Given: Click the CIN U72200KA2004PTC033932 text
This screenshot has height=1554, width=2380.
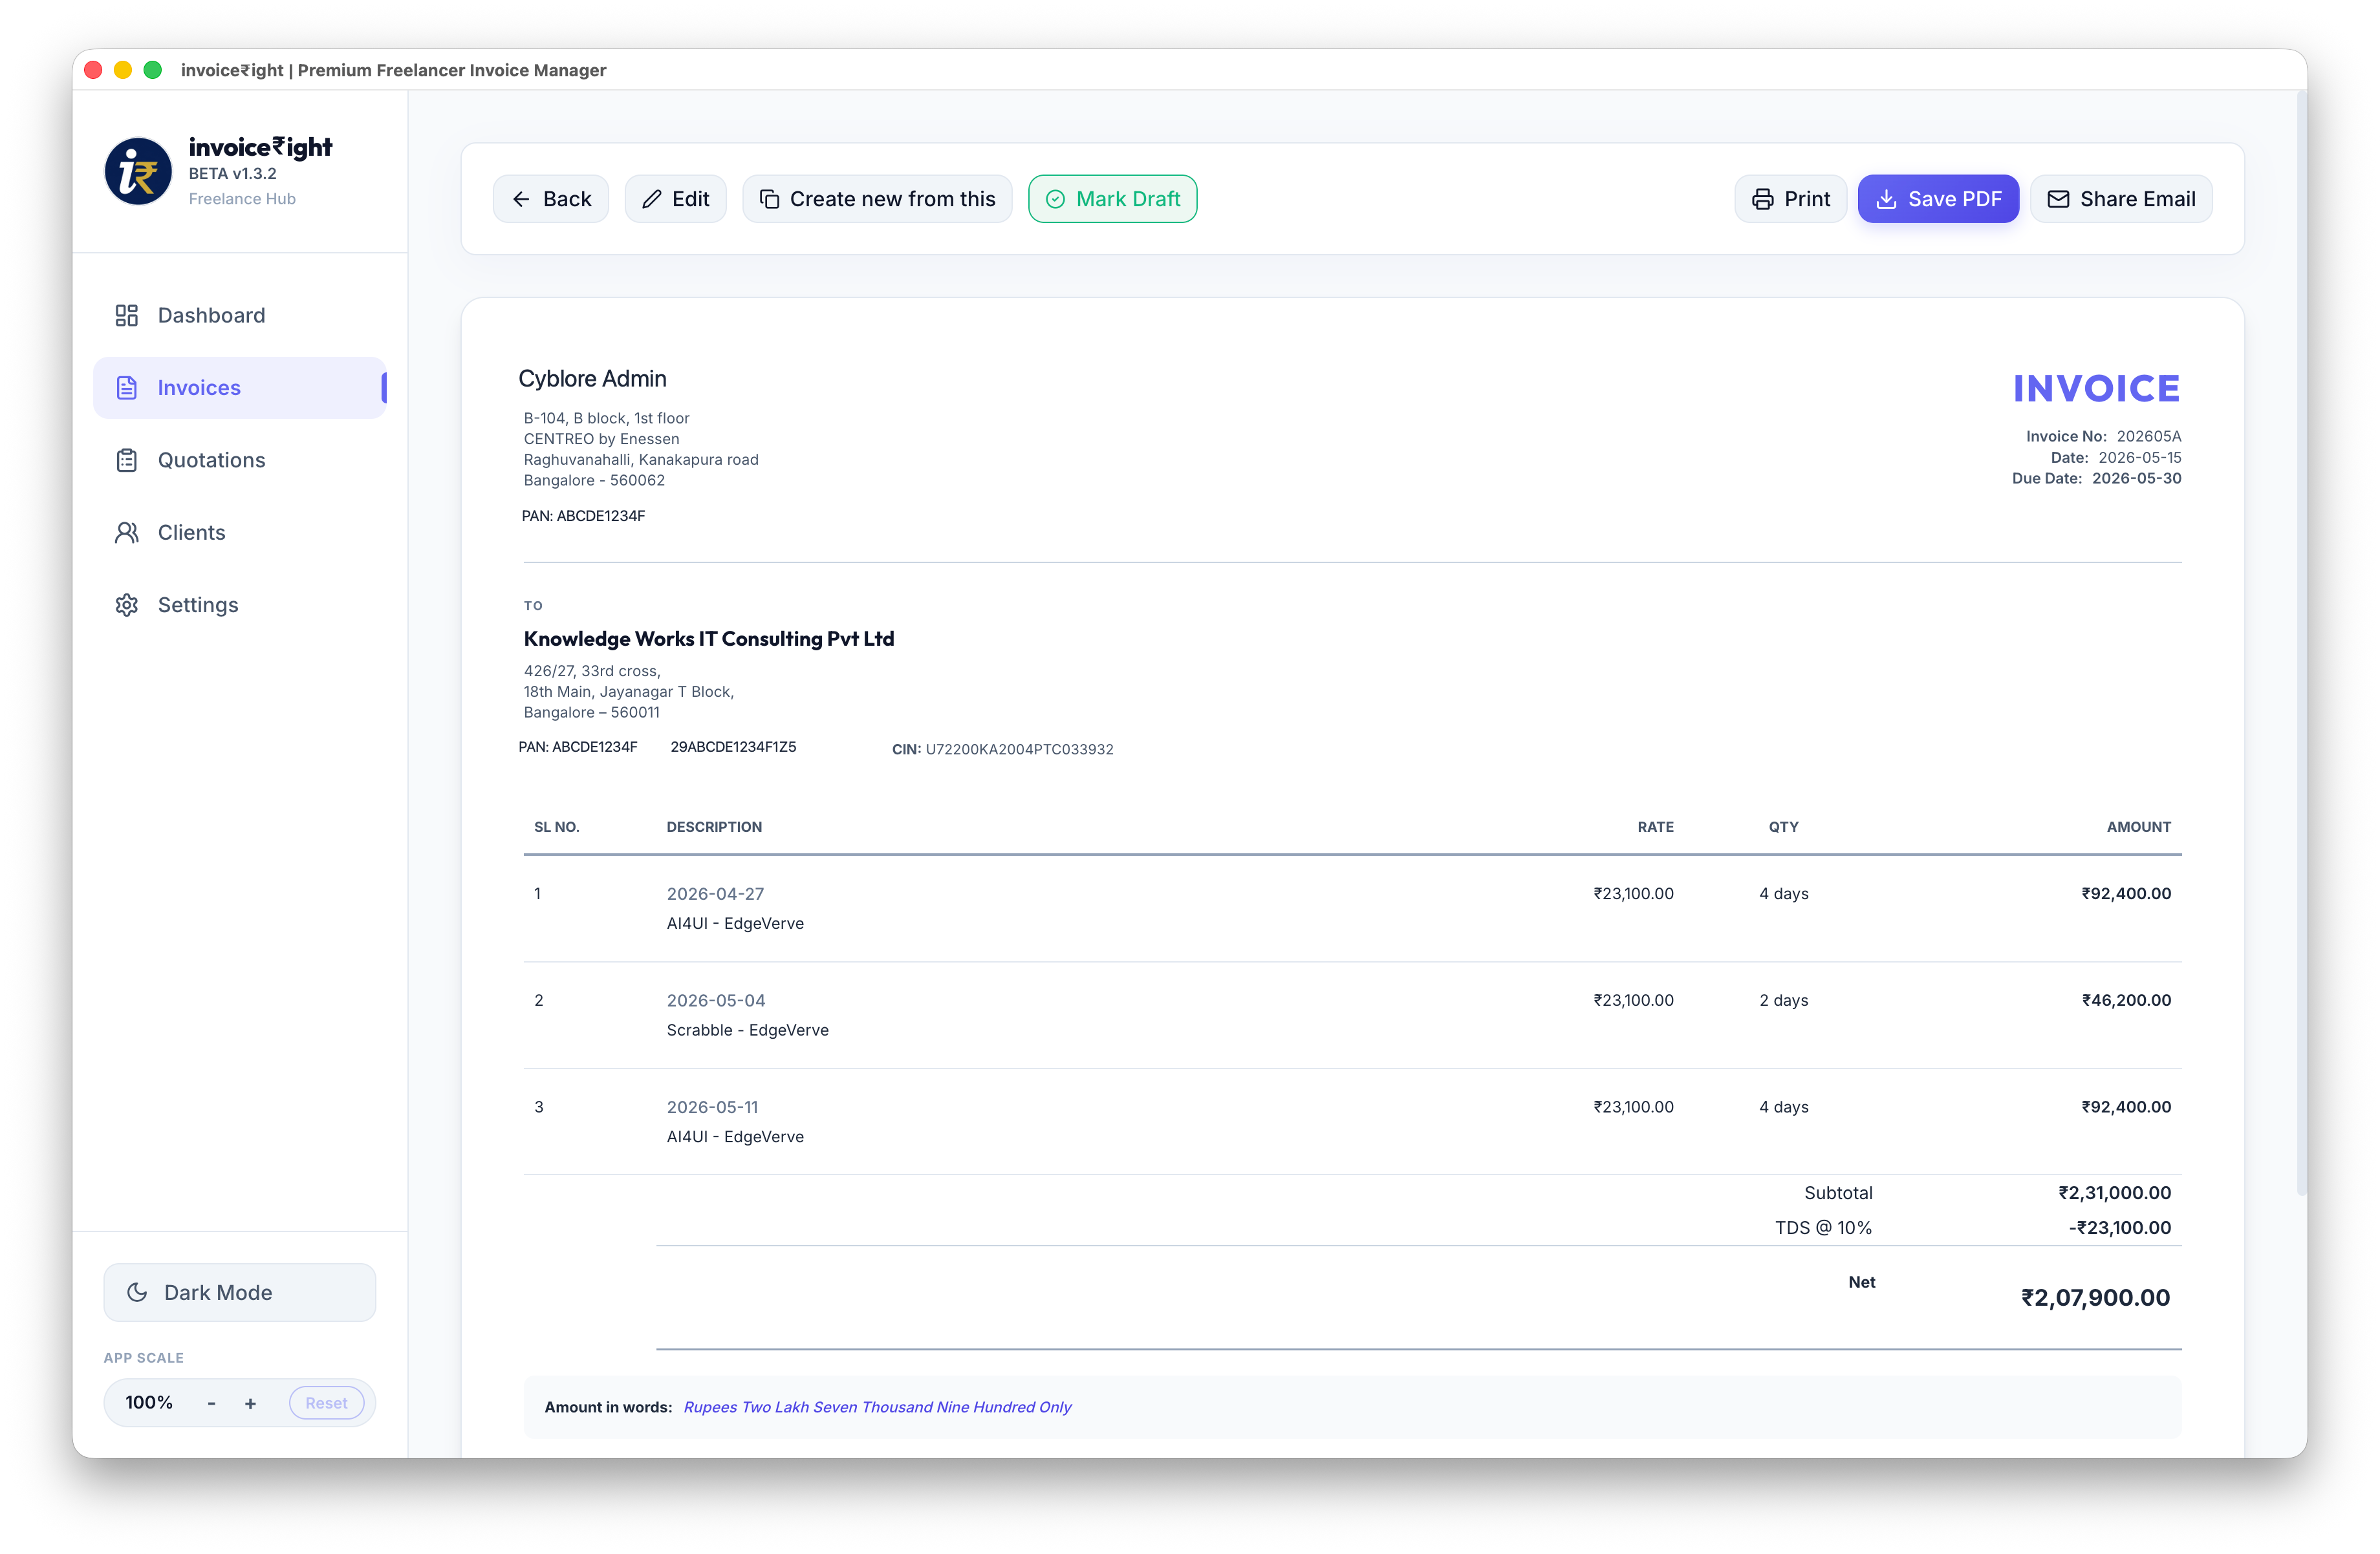Looking at the screenshot, I should [x=1002, y=749].
